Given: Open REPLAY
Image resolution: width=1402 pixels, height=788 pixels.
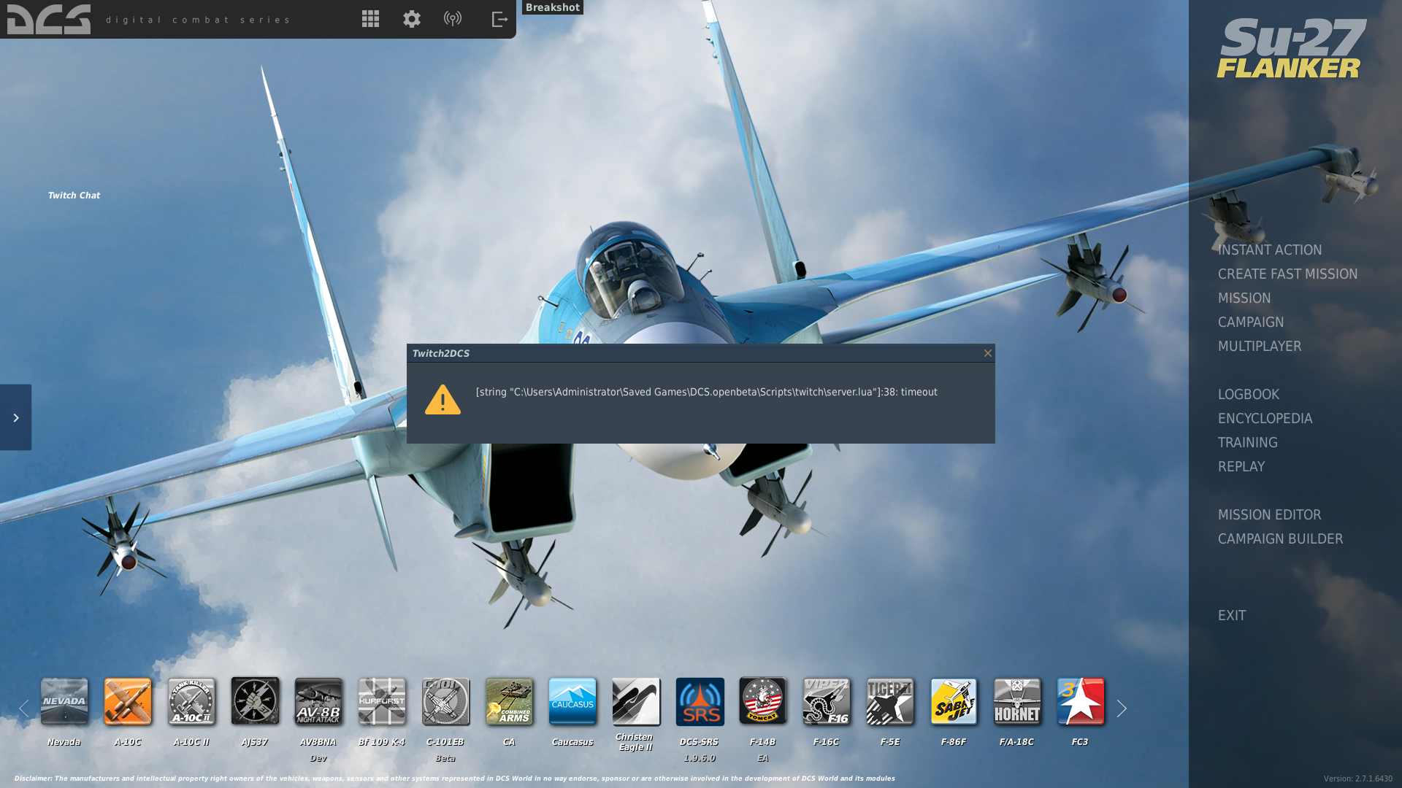Looking at the screenshot, I should 1241,467.
